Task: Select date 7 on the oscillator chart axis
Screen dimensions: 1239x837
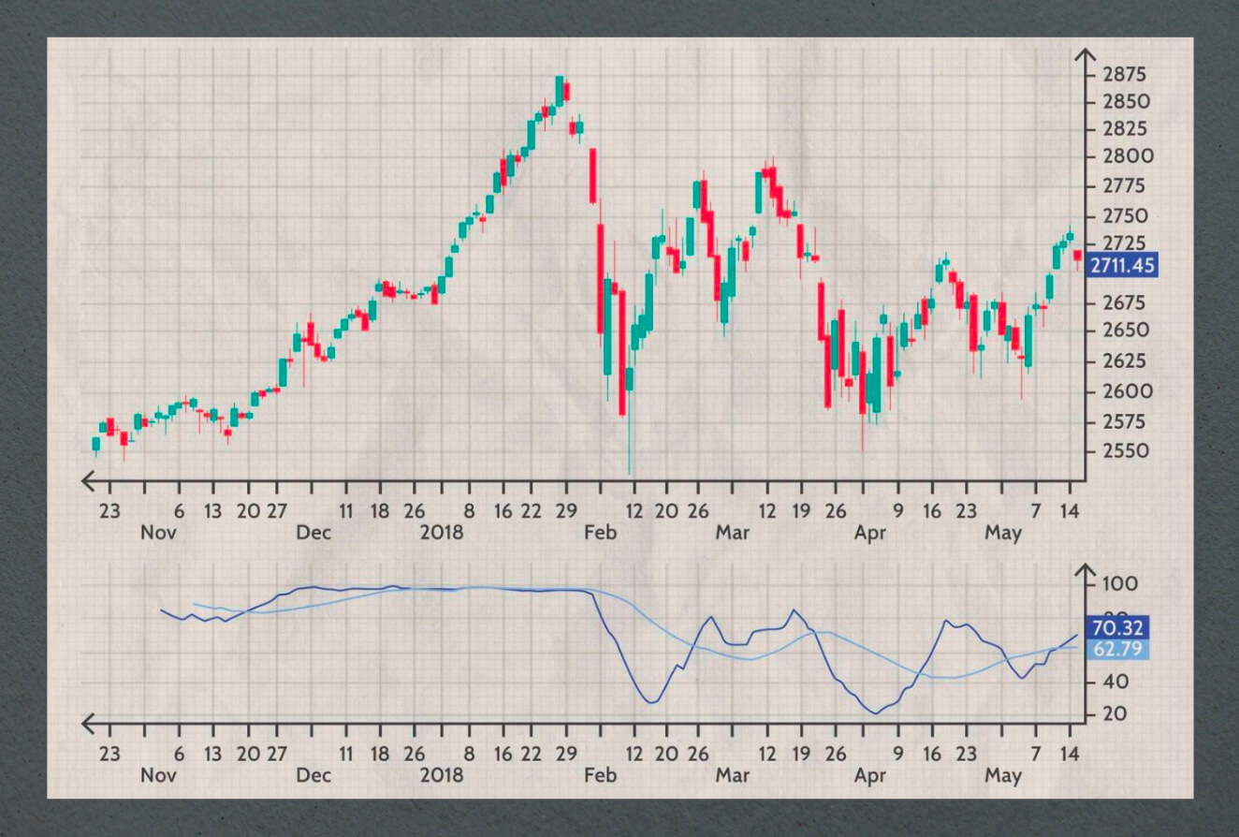Action: 1035,754
